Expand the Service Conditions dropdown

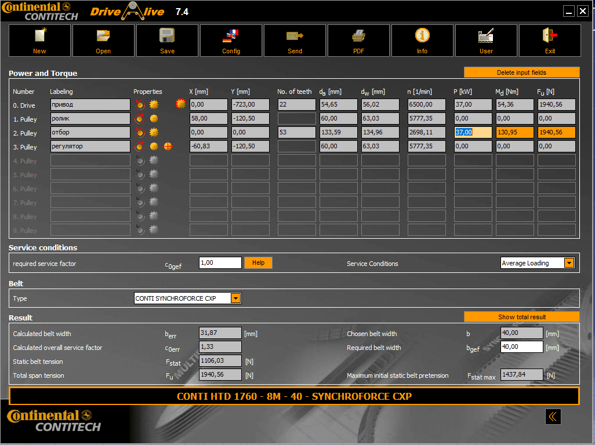568,263
